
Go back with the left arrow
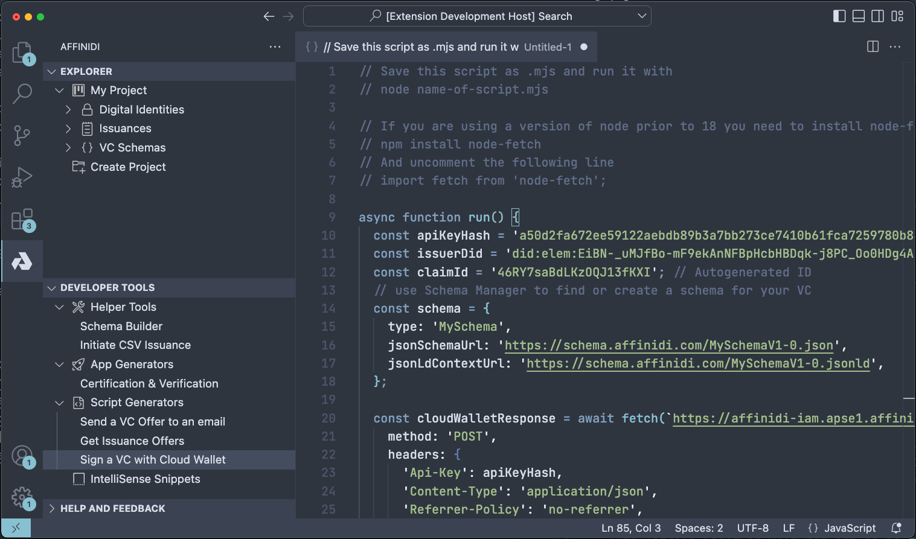[269, 16]
